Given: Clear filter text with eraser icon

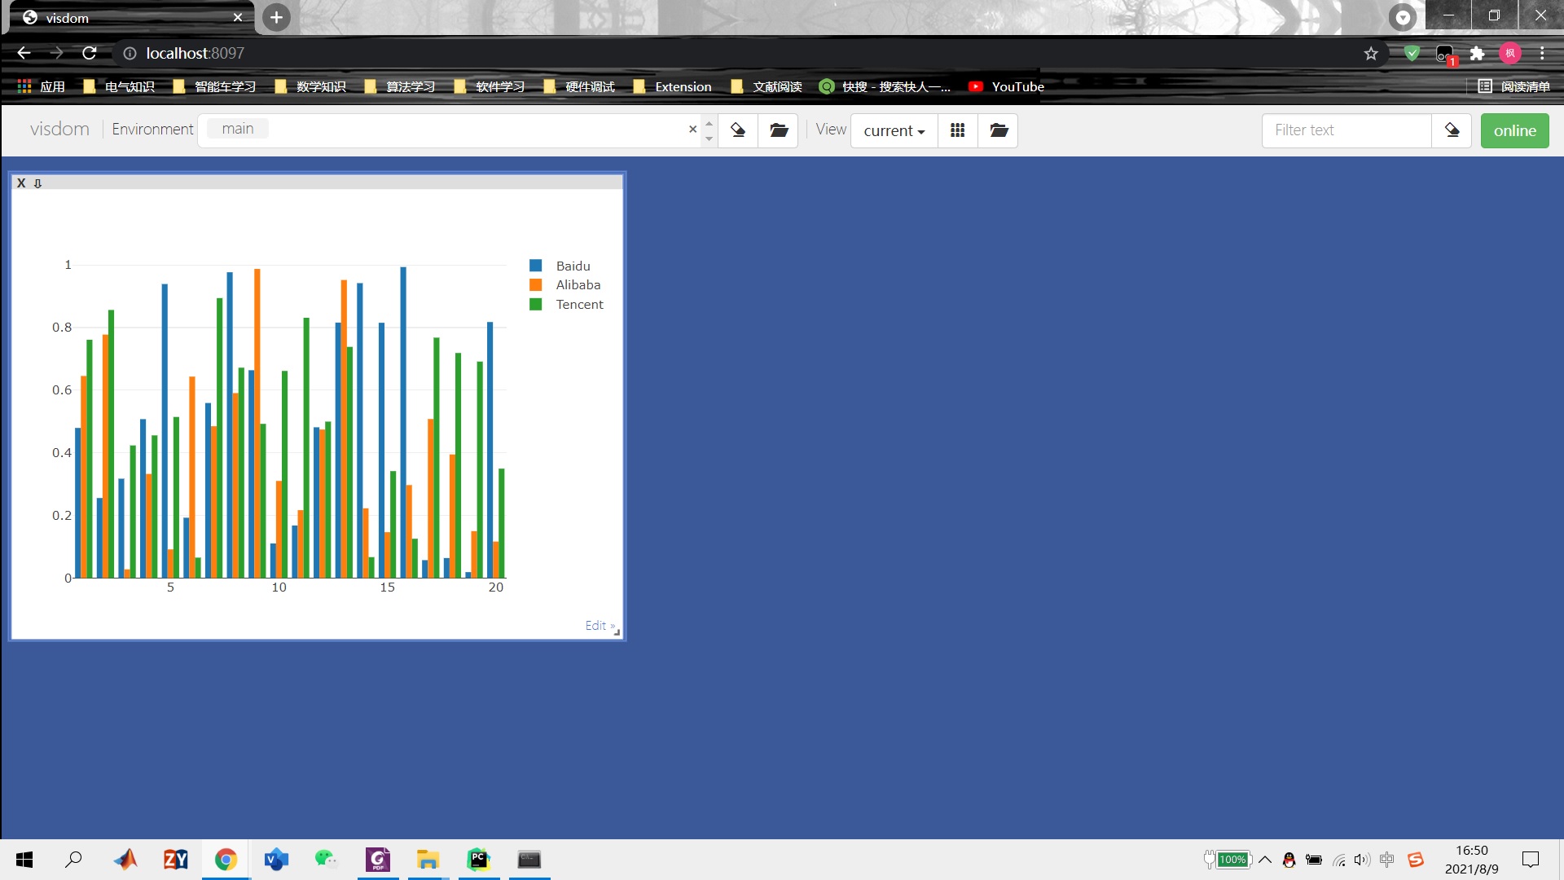Looking at the screenshot, I should tap(1452, 130).
